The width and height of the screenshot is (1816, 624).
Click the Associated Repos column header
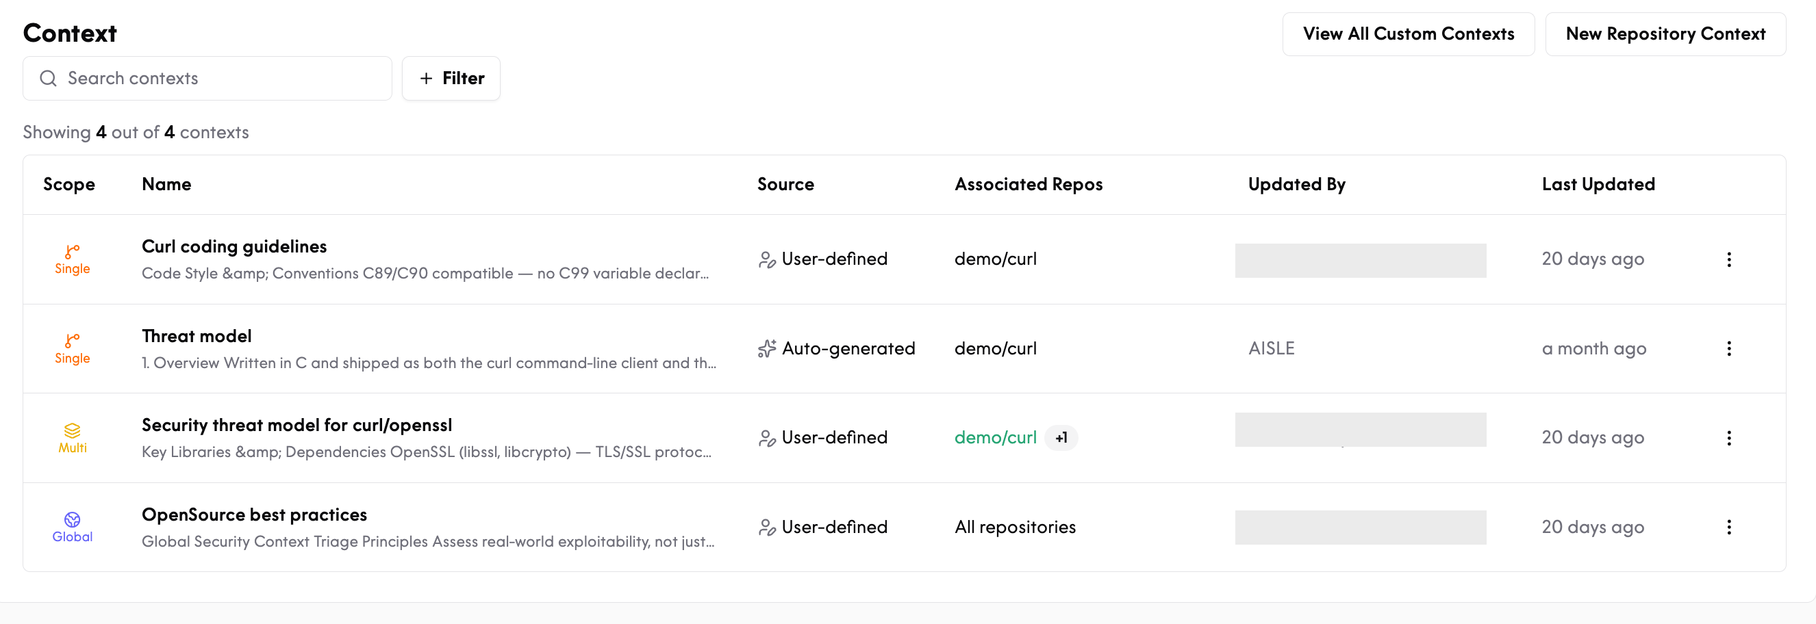coord(1029,185)
